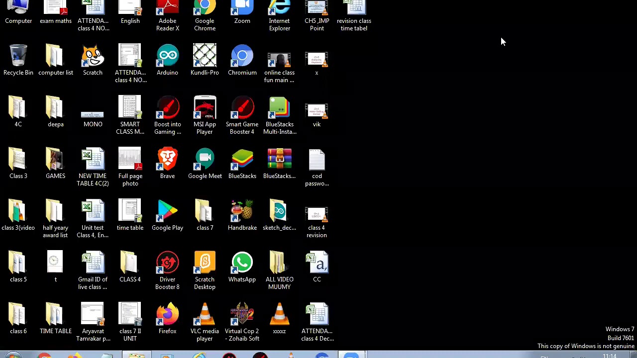Select the sketch_dec Arduino folder

pos(279,215)
